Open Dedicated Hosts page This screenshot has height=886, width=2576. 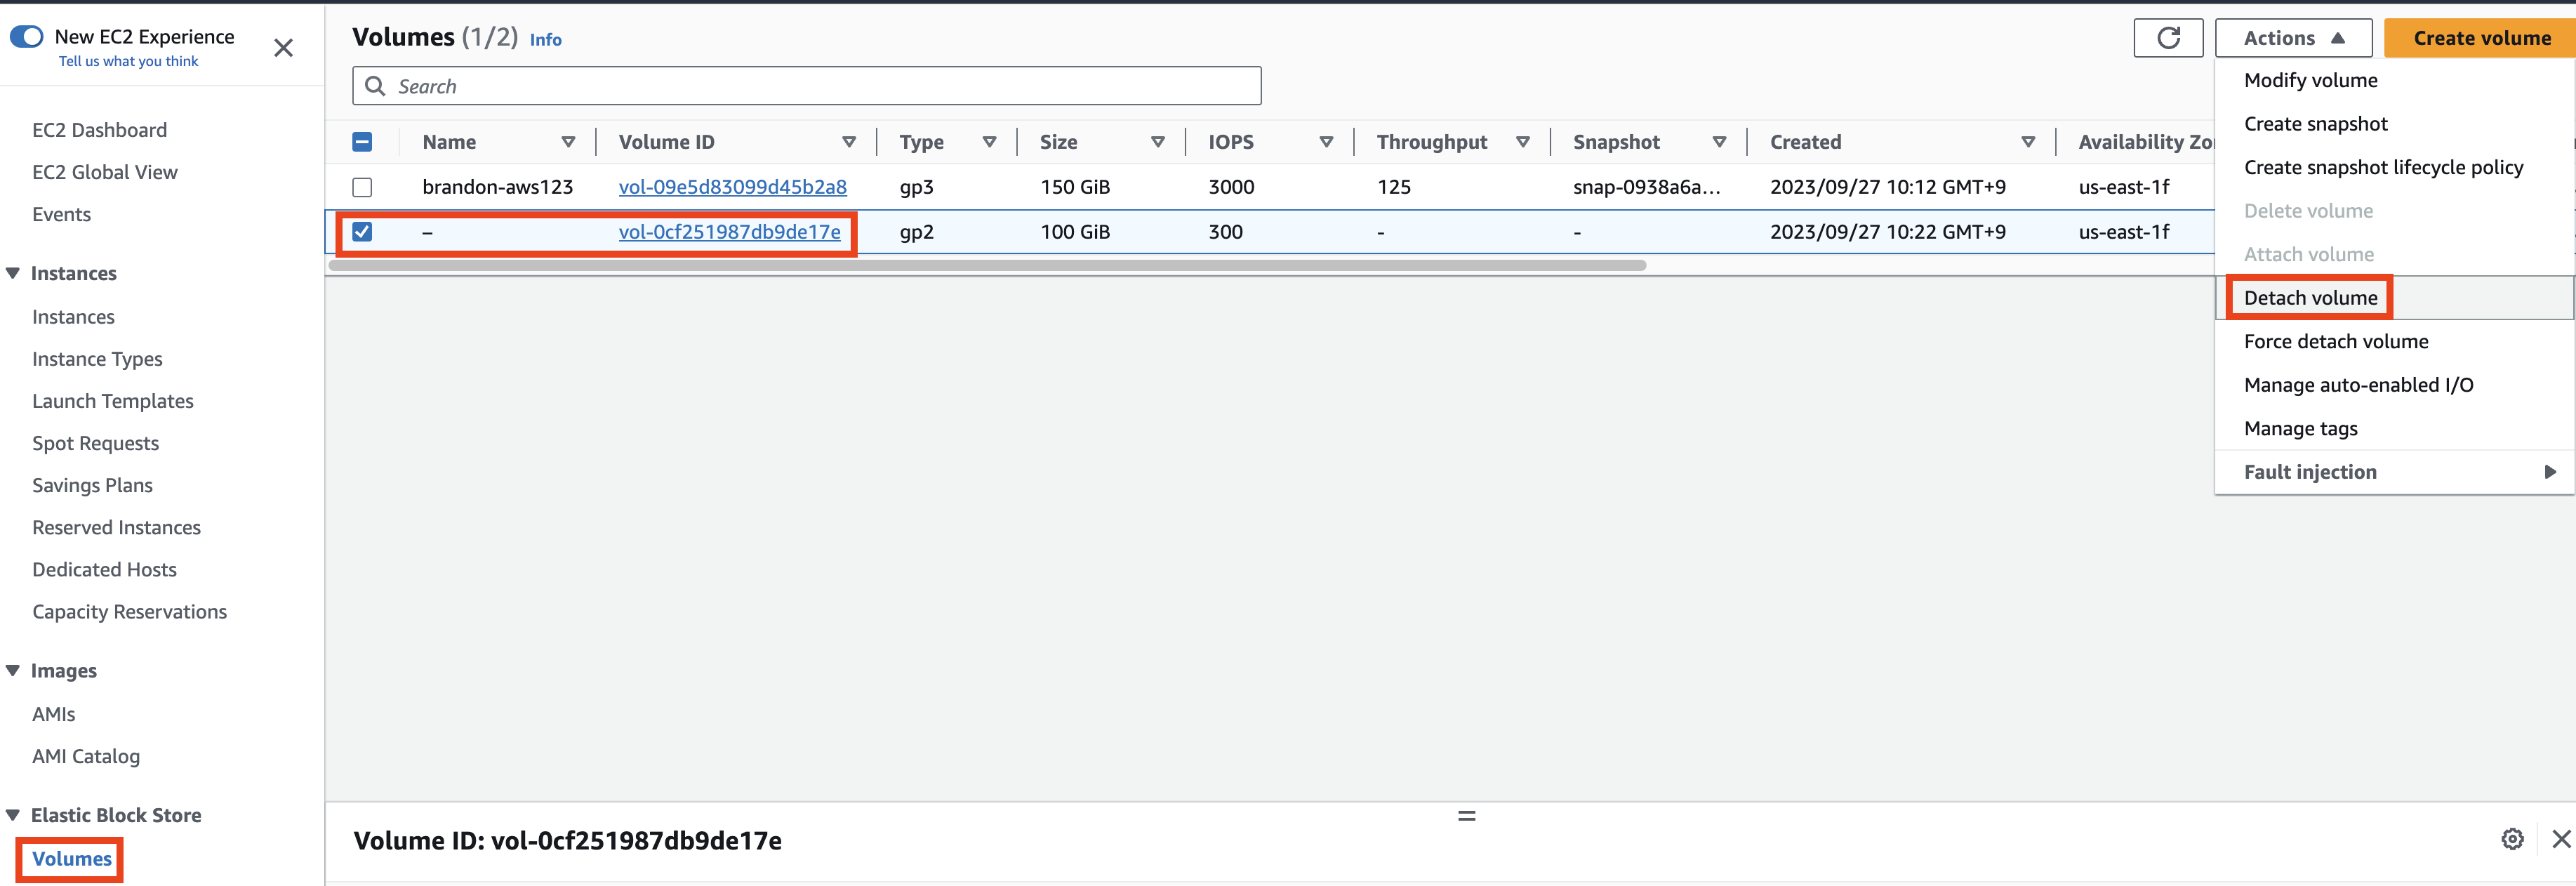(x=104, y=569)
